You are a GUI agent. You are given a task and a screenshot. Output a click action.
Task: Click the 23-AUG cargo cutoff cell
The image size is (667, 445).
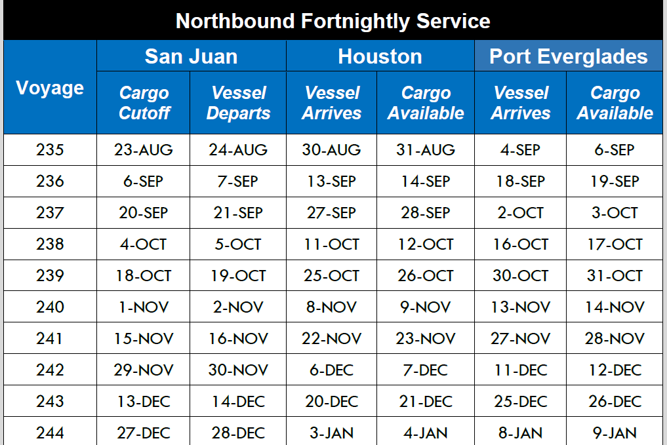coord(144,150)
